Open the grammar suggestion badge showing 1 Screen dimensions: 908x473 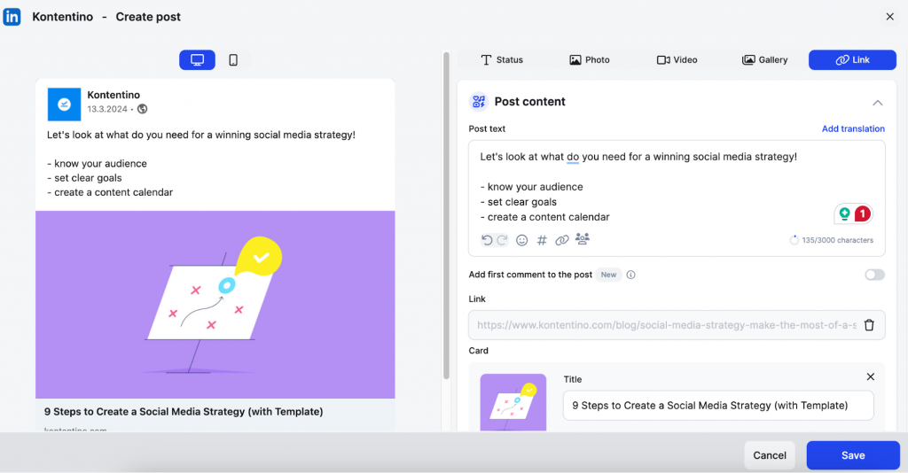pos(863,214)
